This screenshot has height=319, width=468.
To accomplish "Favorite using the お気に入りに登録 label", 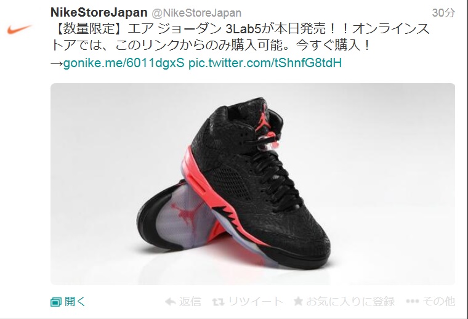I will point(350,301).
